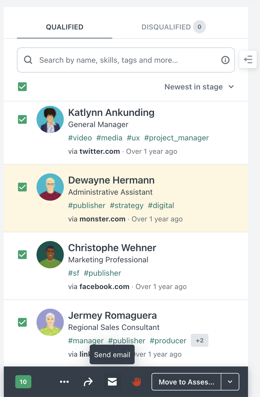Click the Send email envelope icon
Image resolution: width=260 pixels, height=397 pixels.
pos(112,382)
